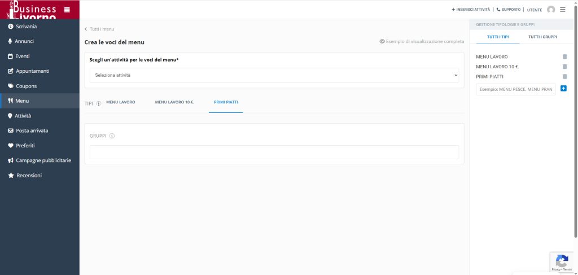The image size is (578, 275).
Task: Click the blue plus button to add type
Action: [563, 89]
